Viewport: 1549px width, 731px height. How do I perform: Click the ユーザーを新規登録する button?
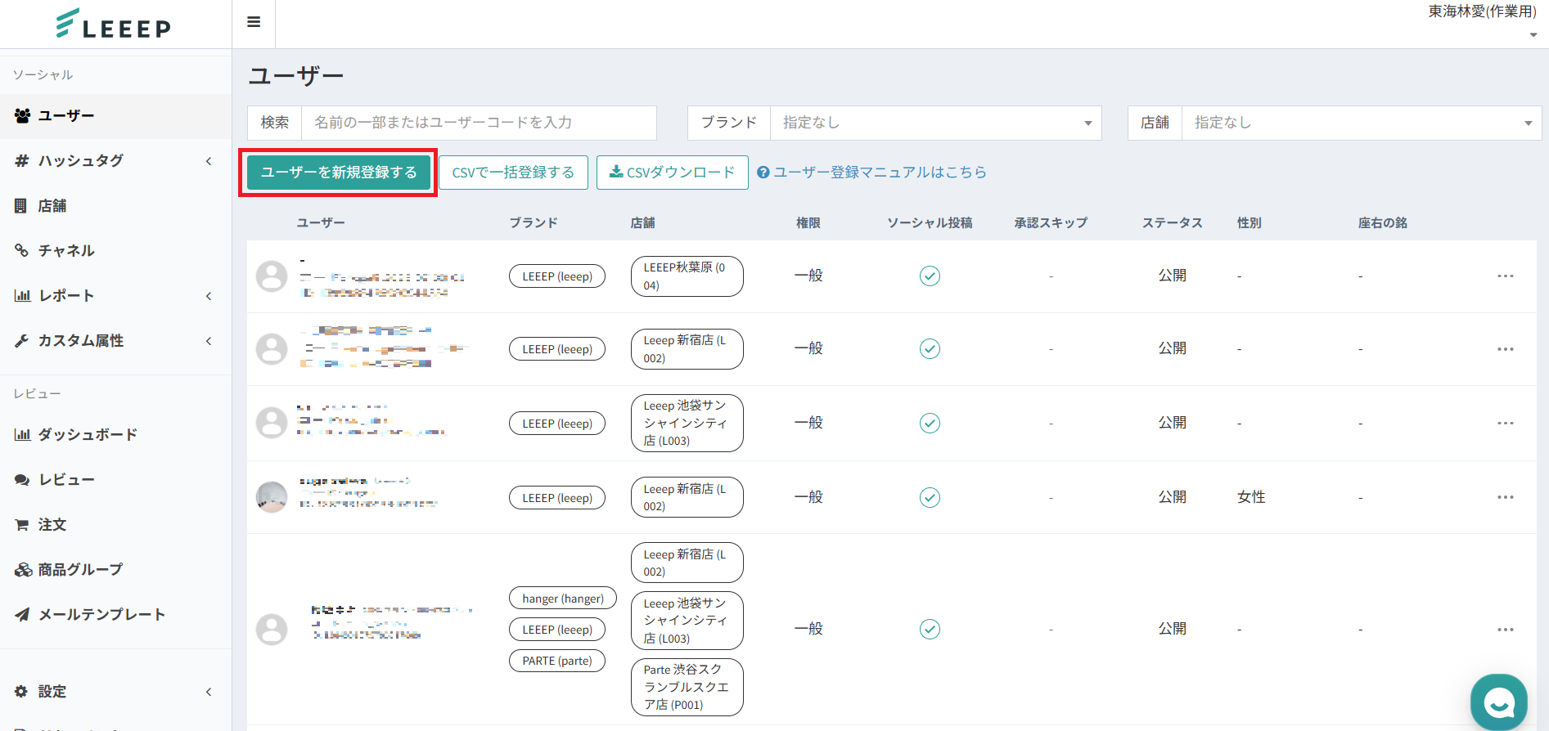[339, 173]
